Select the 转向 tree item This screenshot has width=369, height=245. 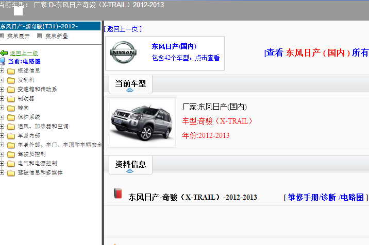[23, 108]
